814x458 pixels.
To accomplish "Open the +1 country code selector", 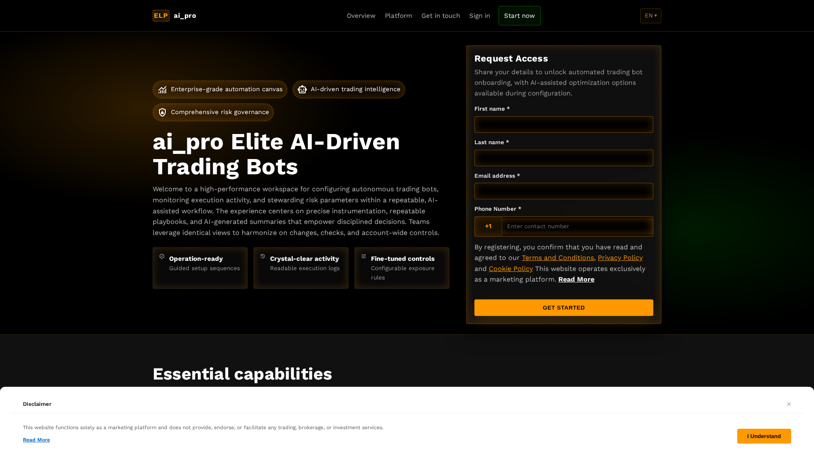I will click(488, 226).
